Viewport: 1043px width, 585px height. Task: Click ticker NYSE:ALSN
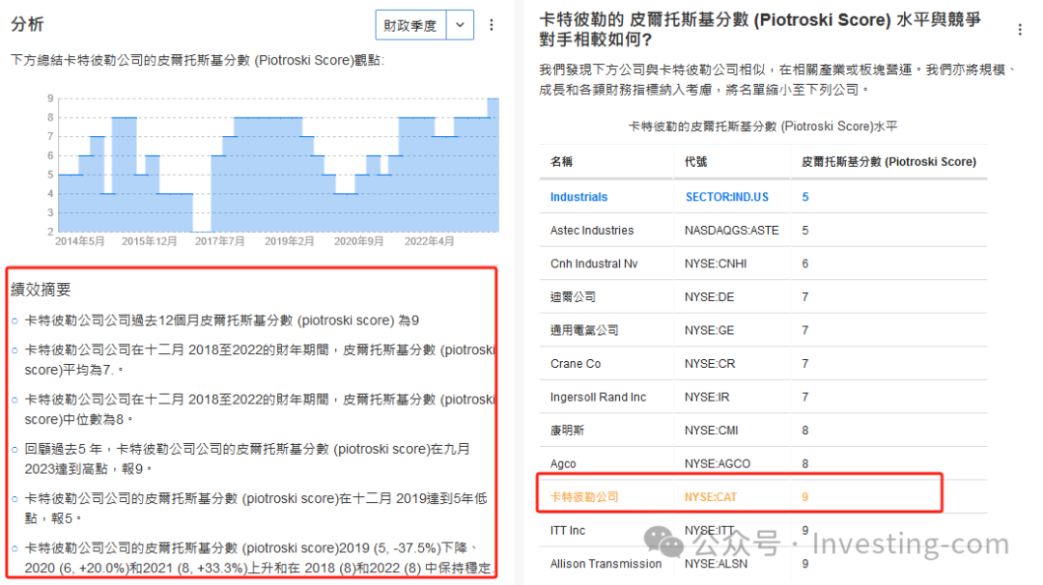click(x=716, y=564)
